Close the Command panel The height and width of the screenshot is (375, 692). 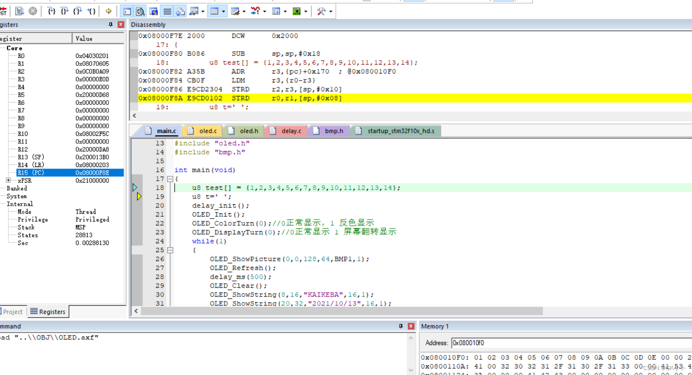[411, 326]
